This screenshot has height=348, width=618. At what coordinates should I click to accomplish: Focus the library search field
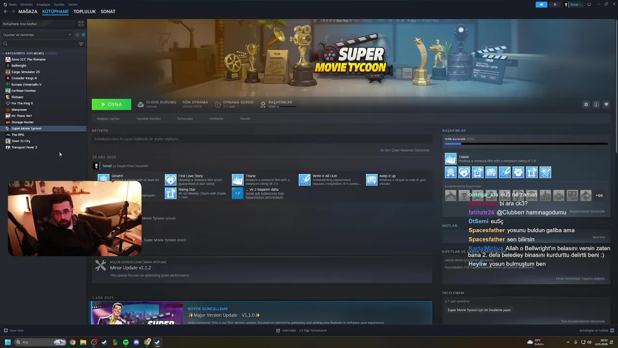[x=40, y=44]
